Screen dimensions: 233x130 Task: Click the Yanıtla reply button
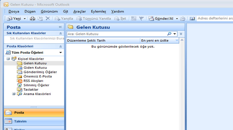pos(64,19)
